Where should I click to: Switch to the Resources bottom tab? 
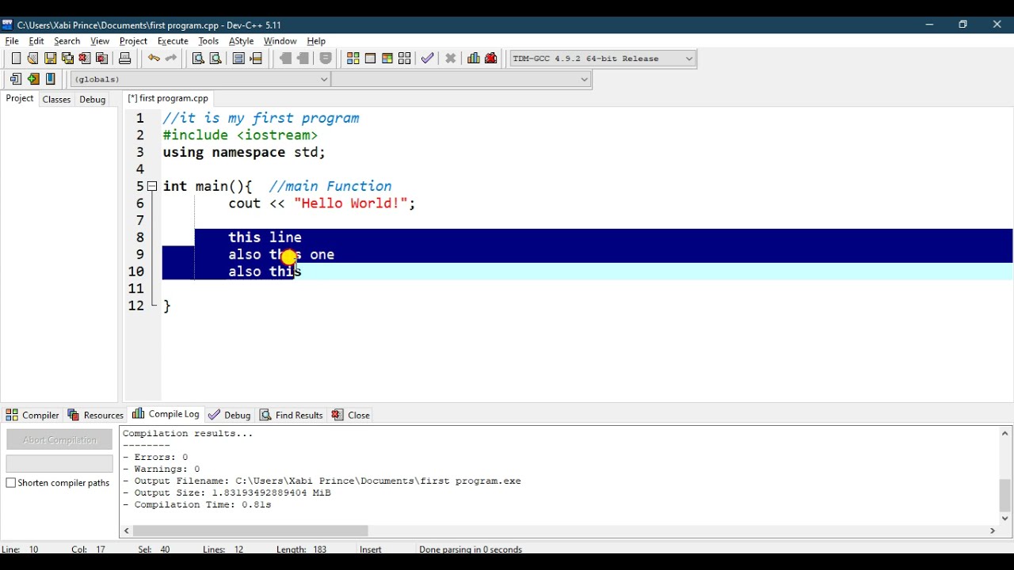[96, 415]
